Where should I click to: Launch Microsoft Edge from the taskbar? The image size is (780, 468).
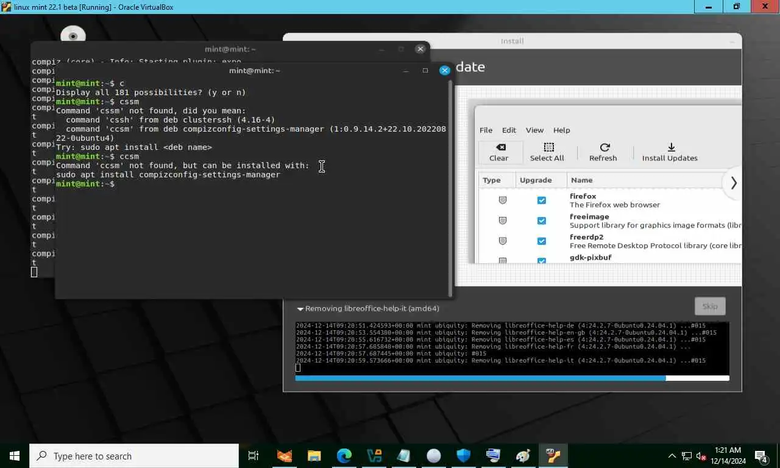344,456
